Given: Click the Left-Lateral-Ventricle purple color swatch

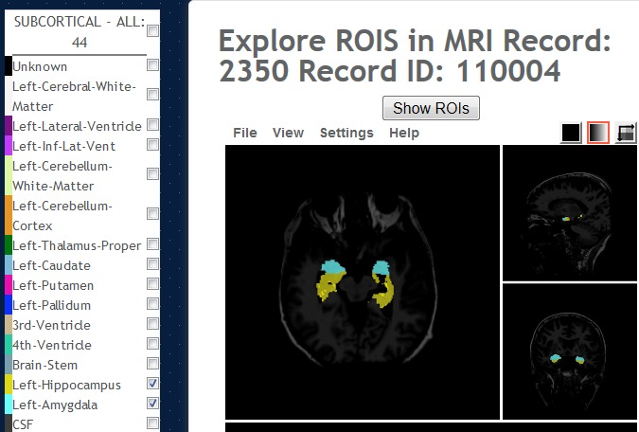Looking at the screenshot, I should (x=8, y=126).
